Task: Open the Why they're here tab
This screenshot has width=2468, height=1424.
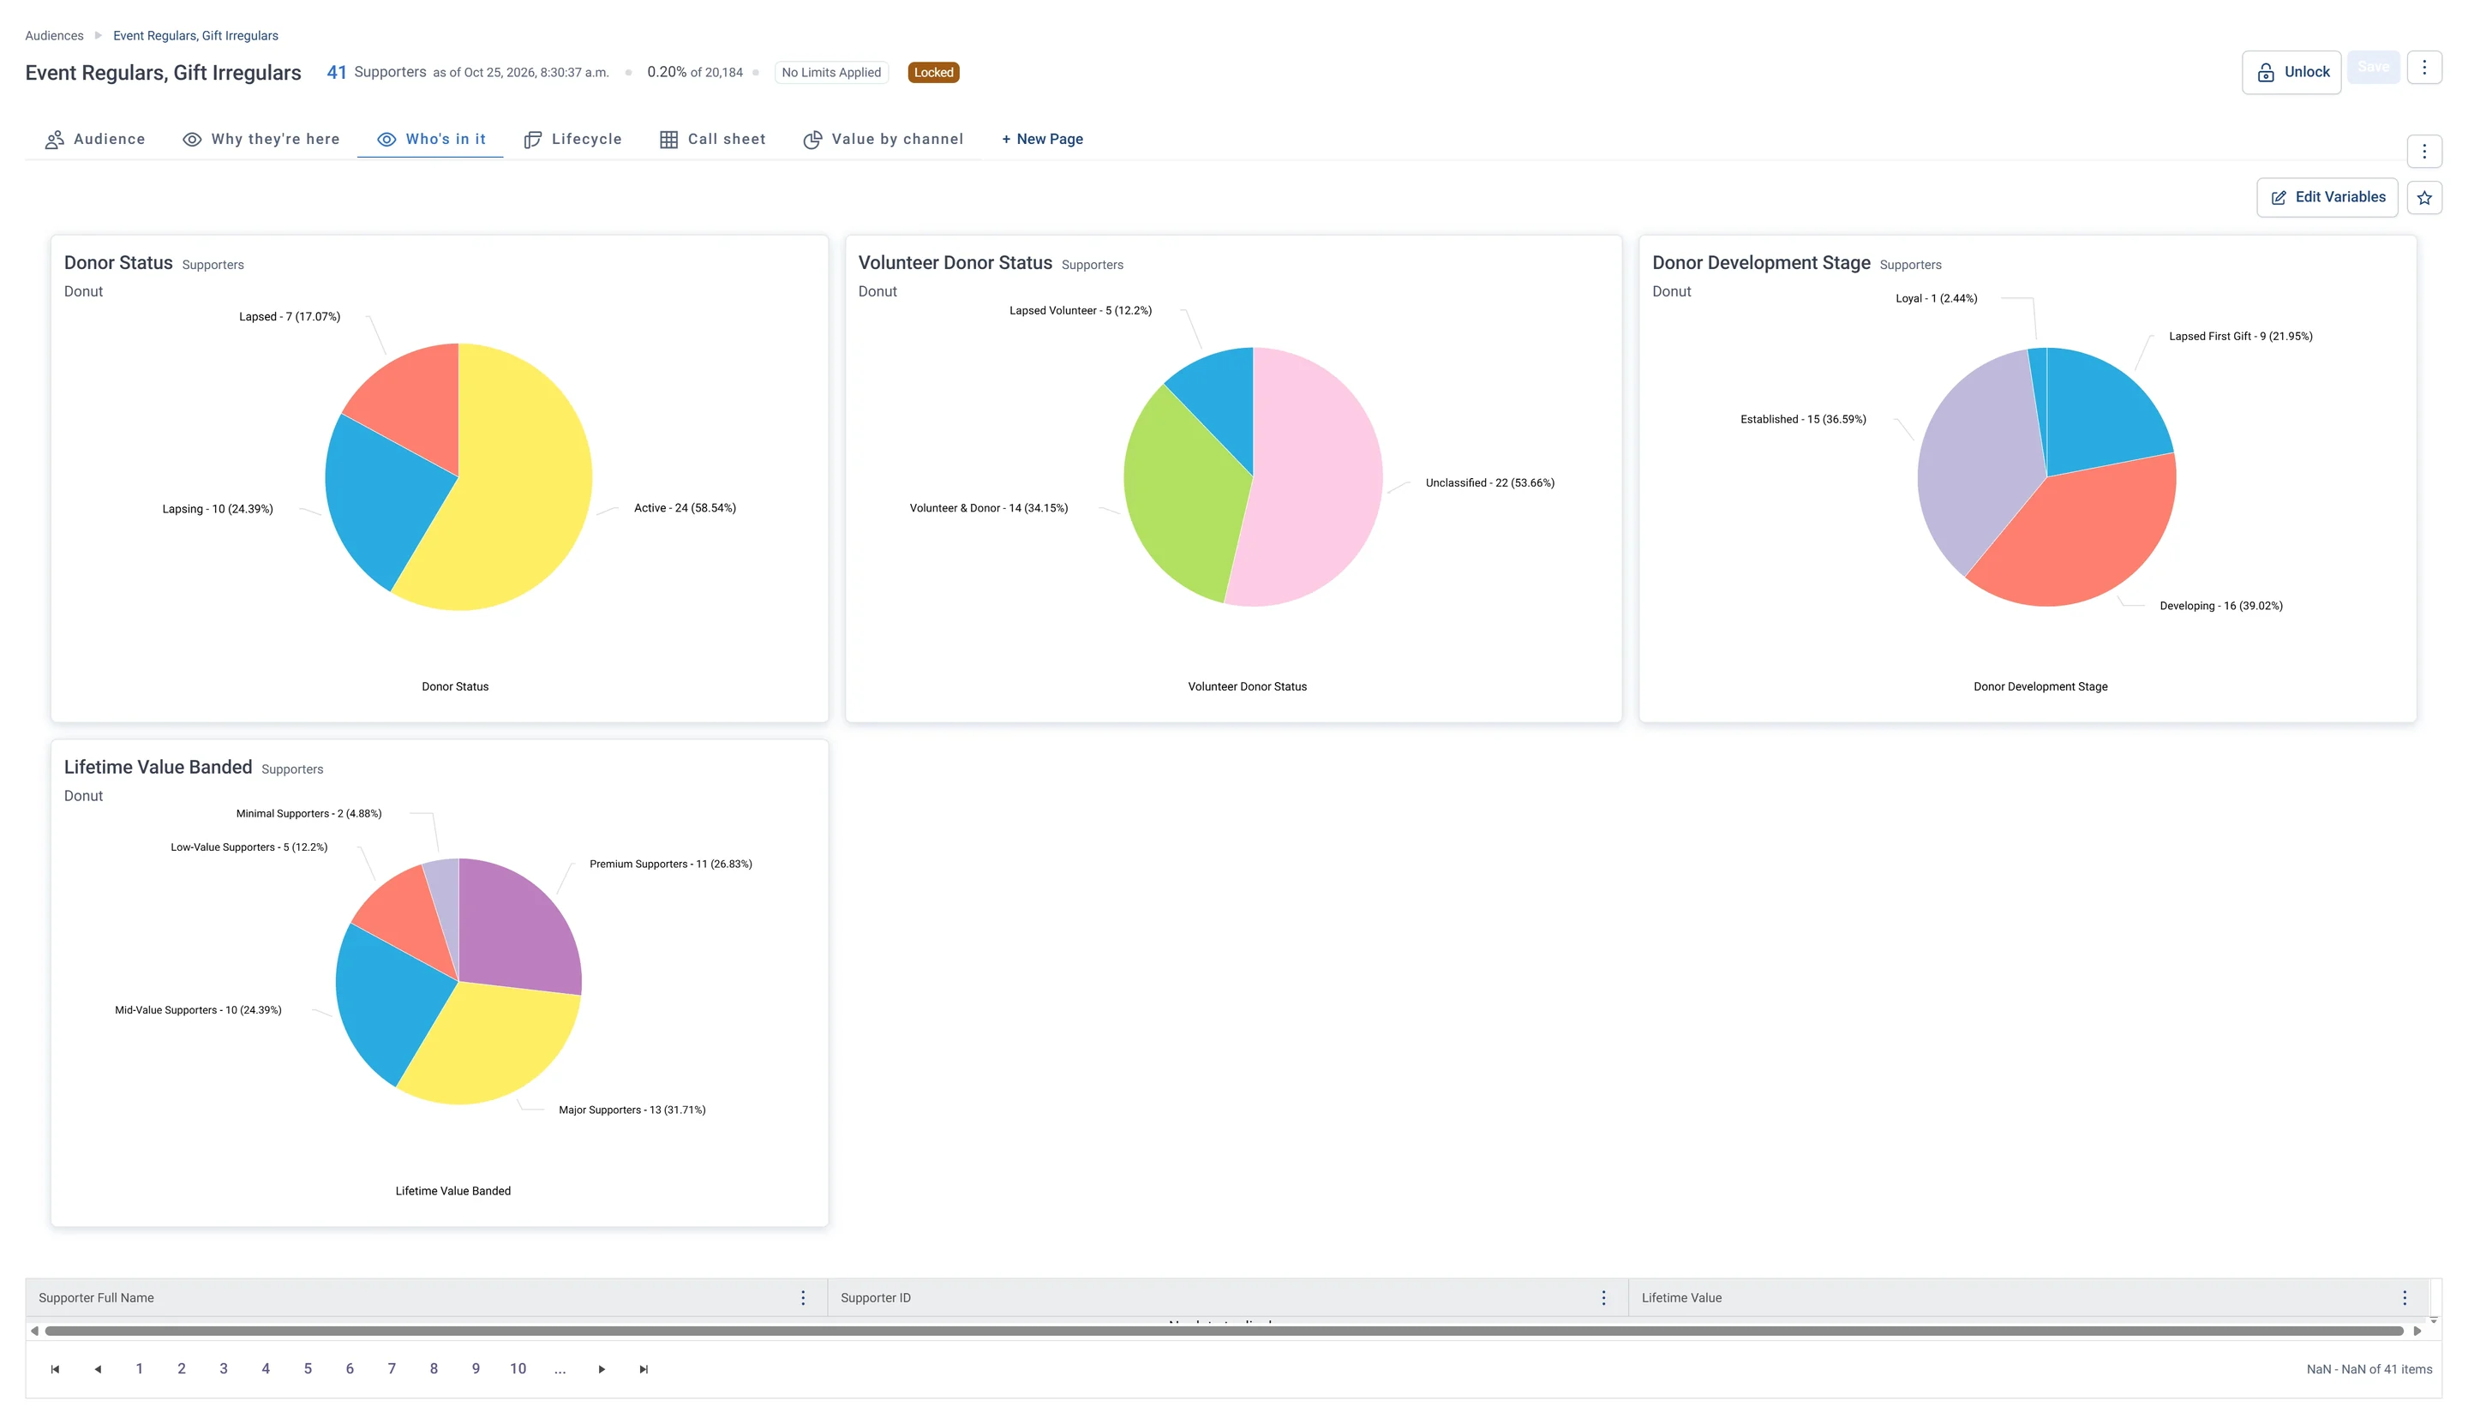Action: (261, 140)
